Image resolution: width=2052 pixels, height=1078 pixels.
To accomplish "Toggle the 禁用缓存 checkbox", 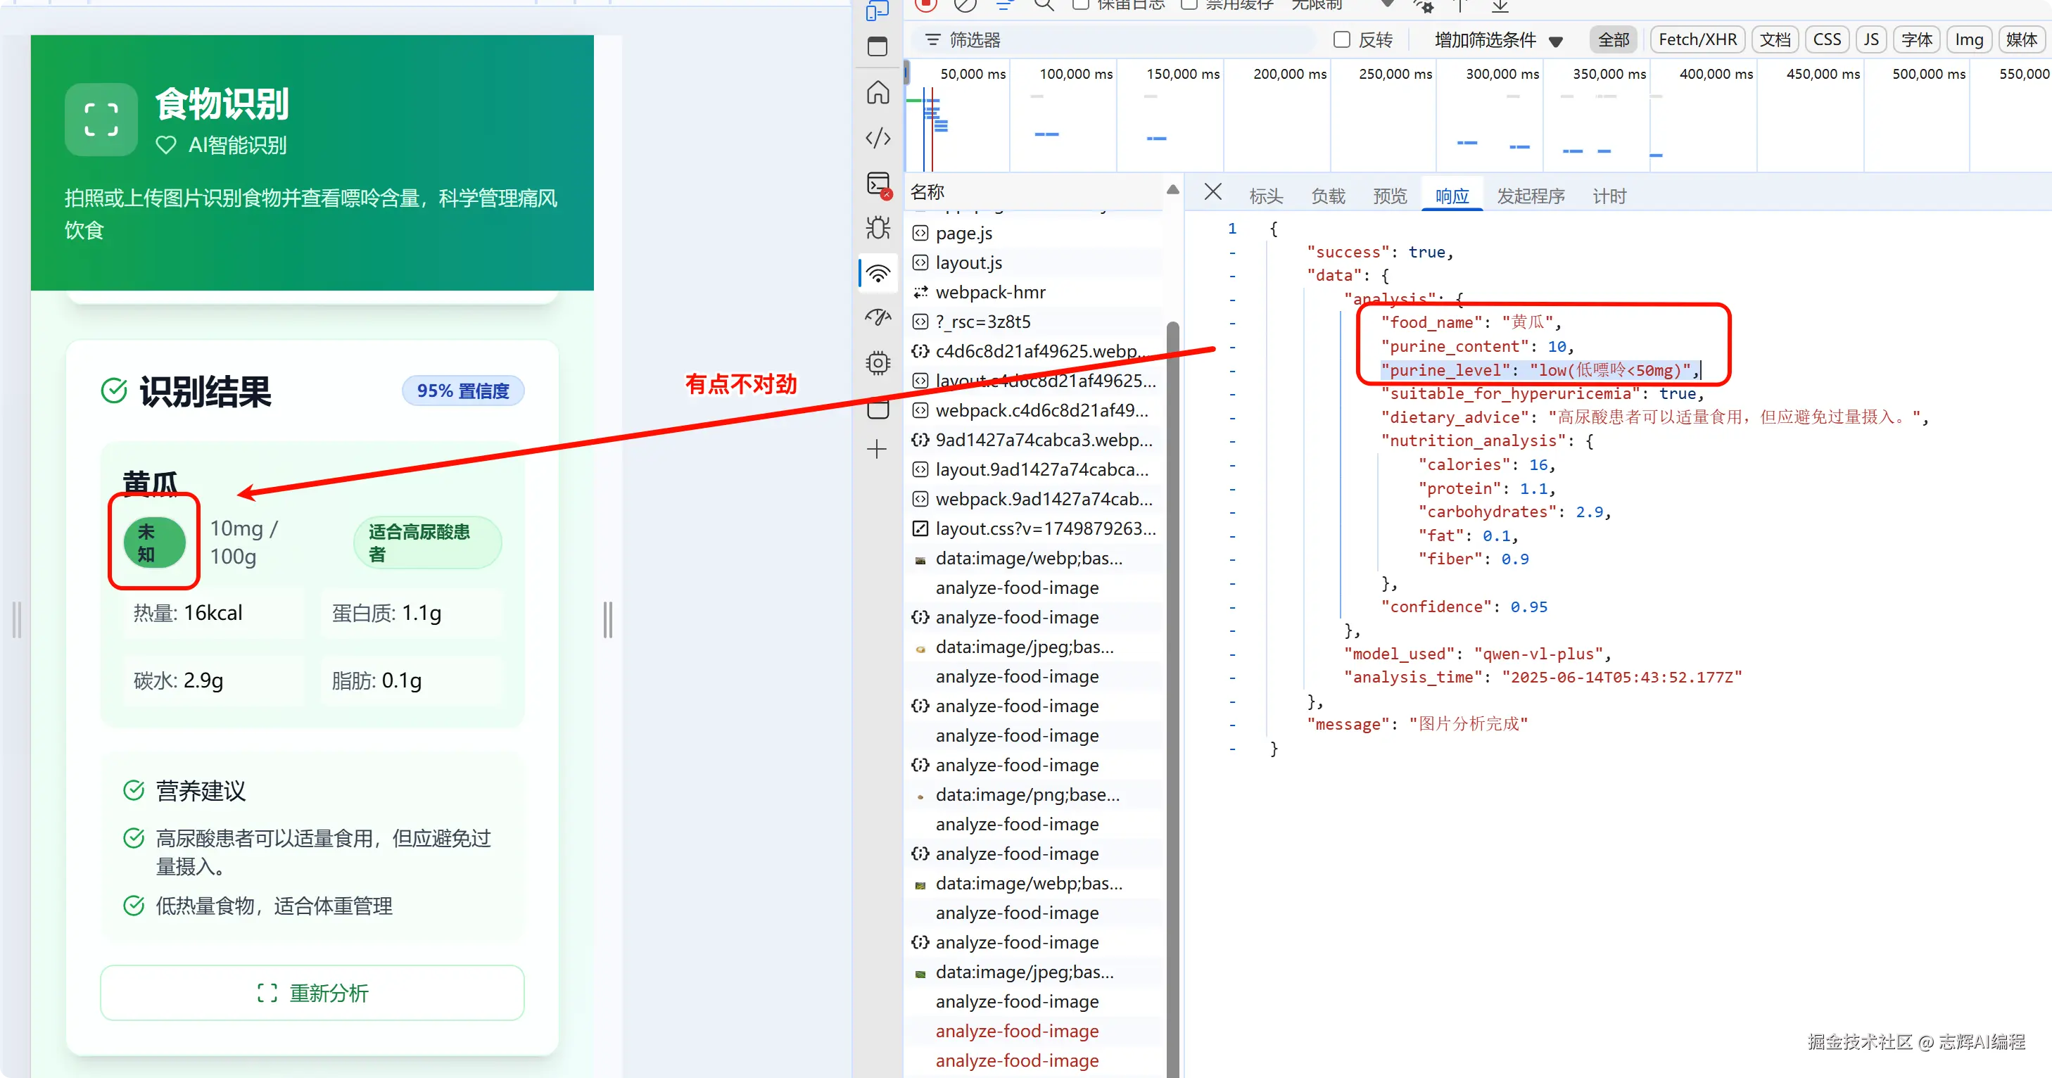I will (1189, 5).
